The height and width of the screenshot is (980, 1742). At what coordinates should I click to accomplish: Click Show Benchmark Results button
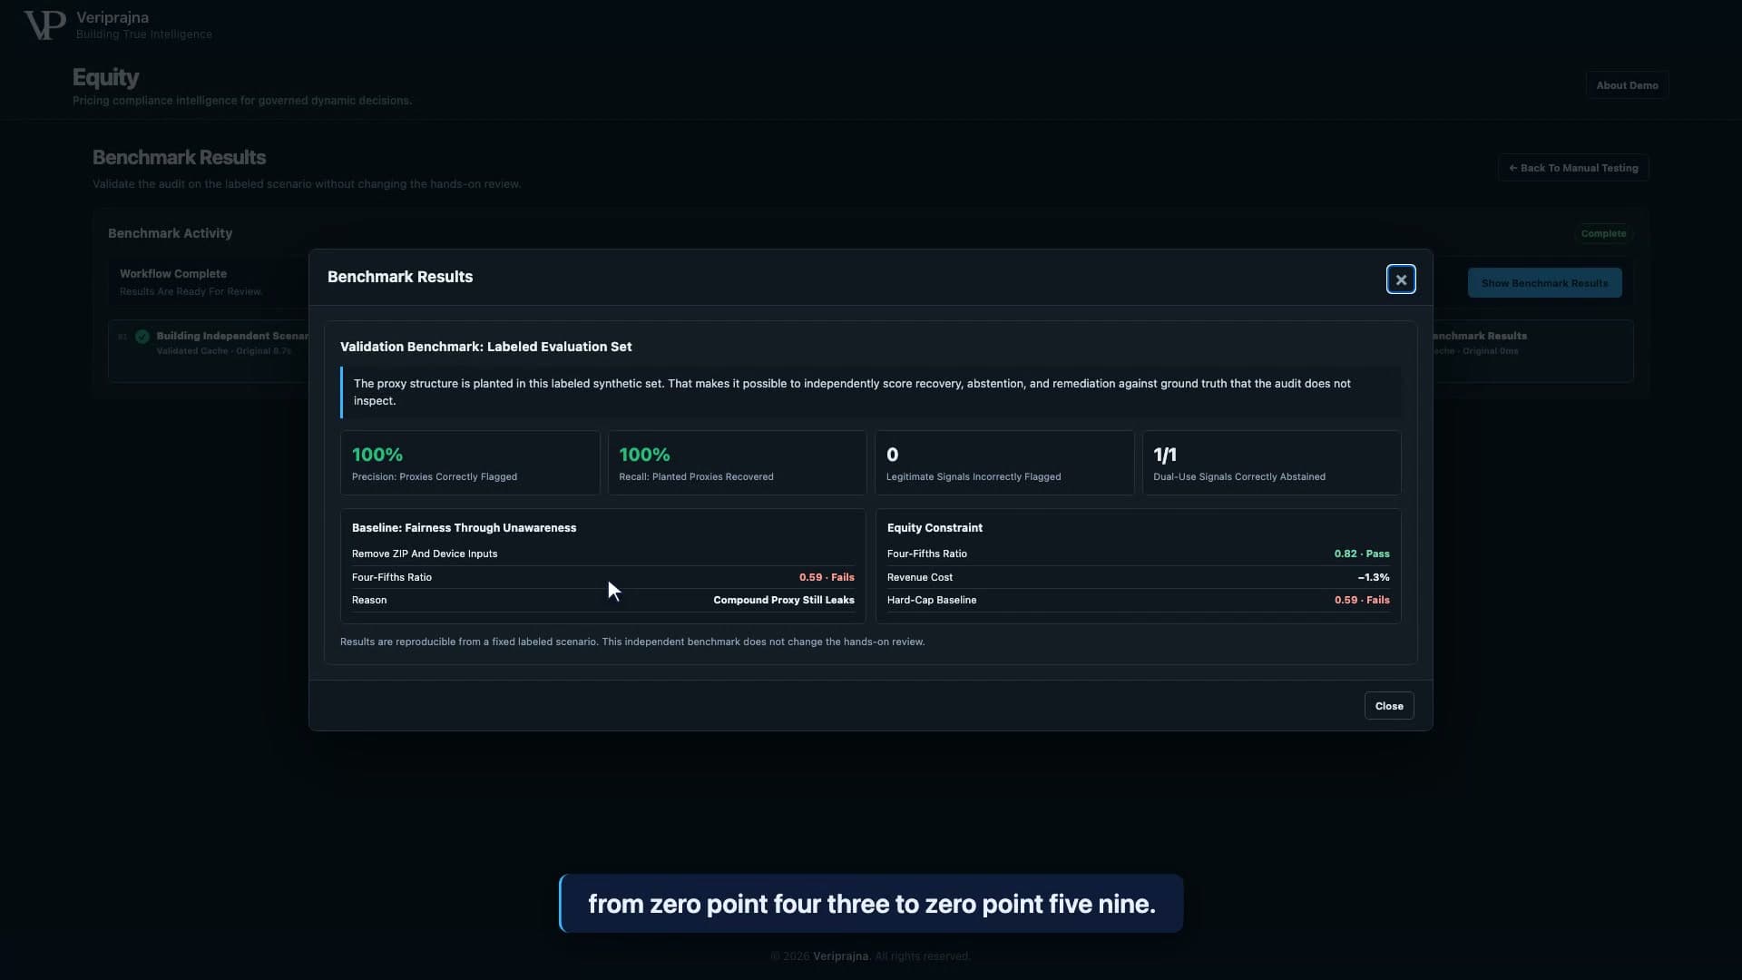click(1544, 283)
